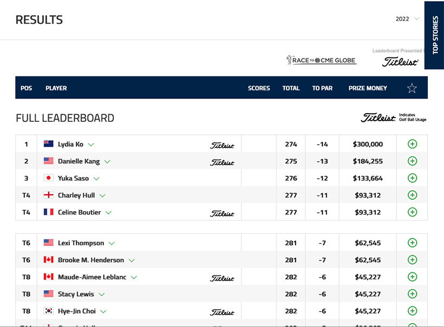Add Danielle Kang using green plus icon
The width and height of the screenshot is (444, 327).
pos(412,161)
